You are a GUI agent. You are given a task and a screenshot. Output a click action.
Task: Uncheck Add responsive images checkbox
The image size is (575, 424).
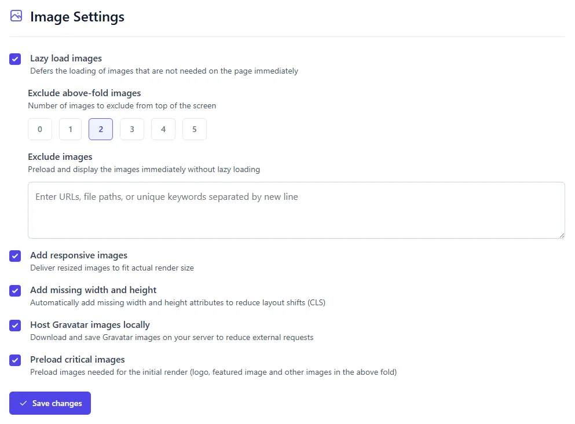pos(15,255)
